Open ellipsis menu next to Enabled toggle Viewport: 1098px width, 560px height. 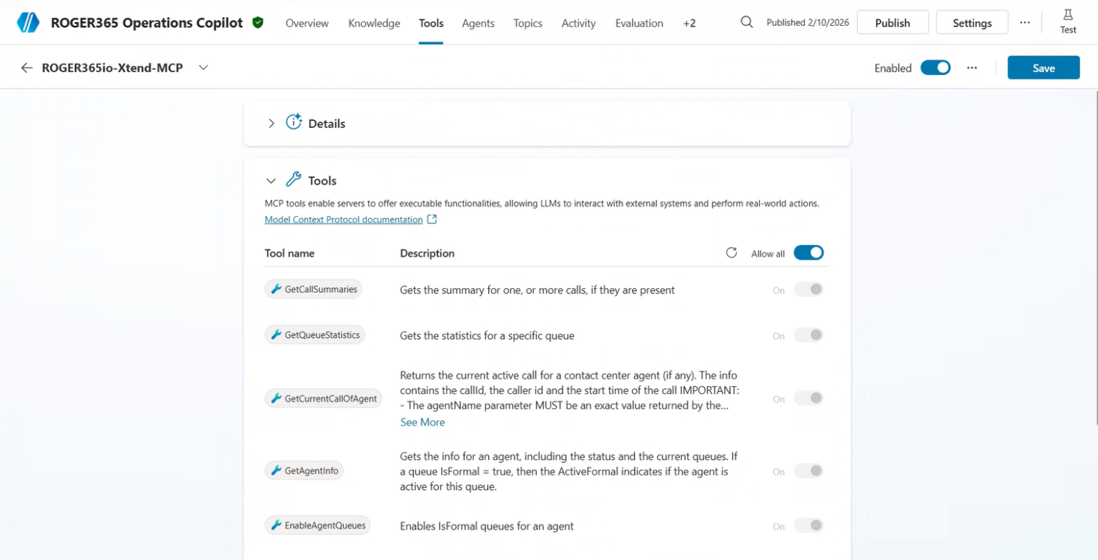pyautogui.click(x=971, y=67)
